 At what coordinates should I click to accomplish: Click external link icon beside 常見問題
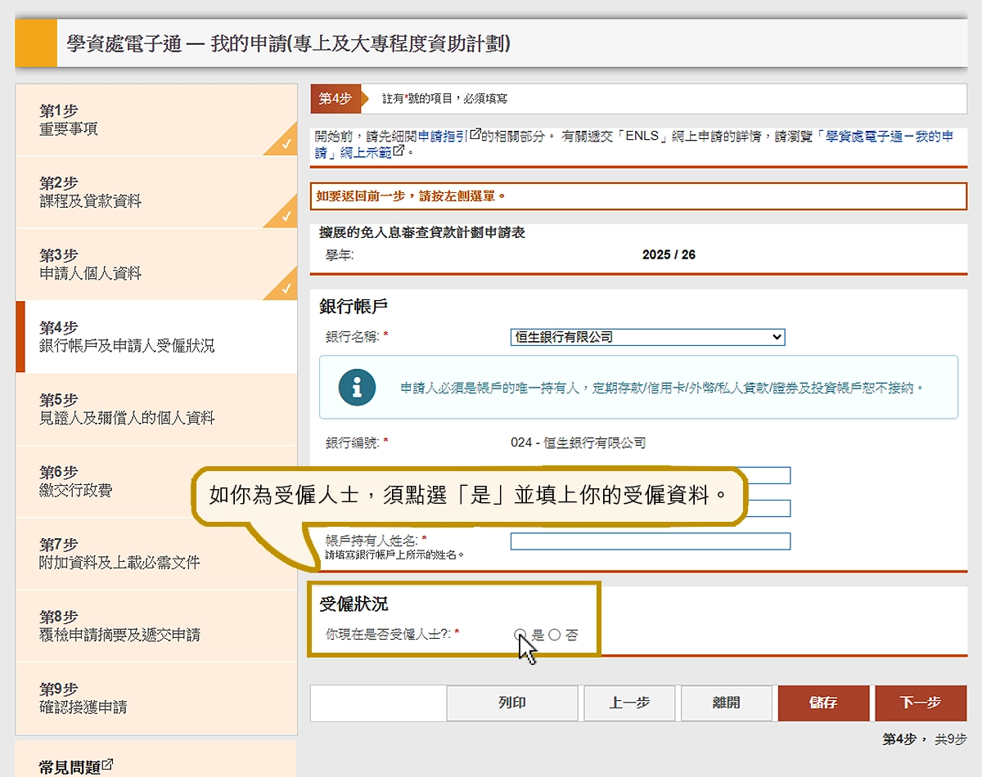point(107,766)
